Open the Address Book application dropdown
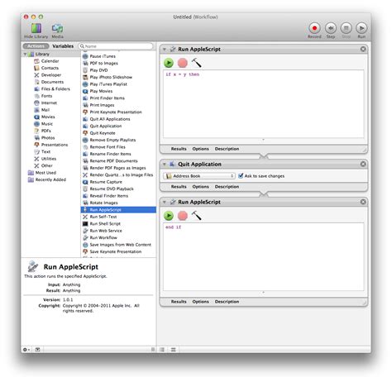 tap(199, 176)
